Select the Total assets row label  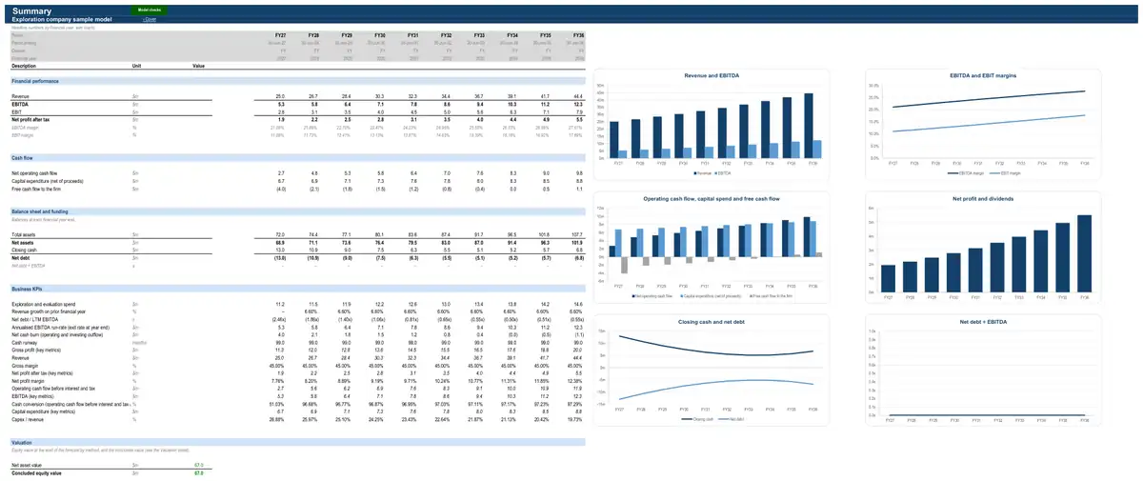coord(23,234)
